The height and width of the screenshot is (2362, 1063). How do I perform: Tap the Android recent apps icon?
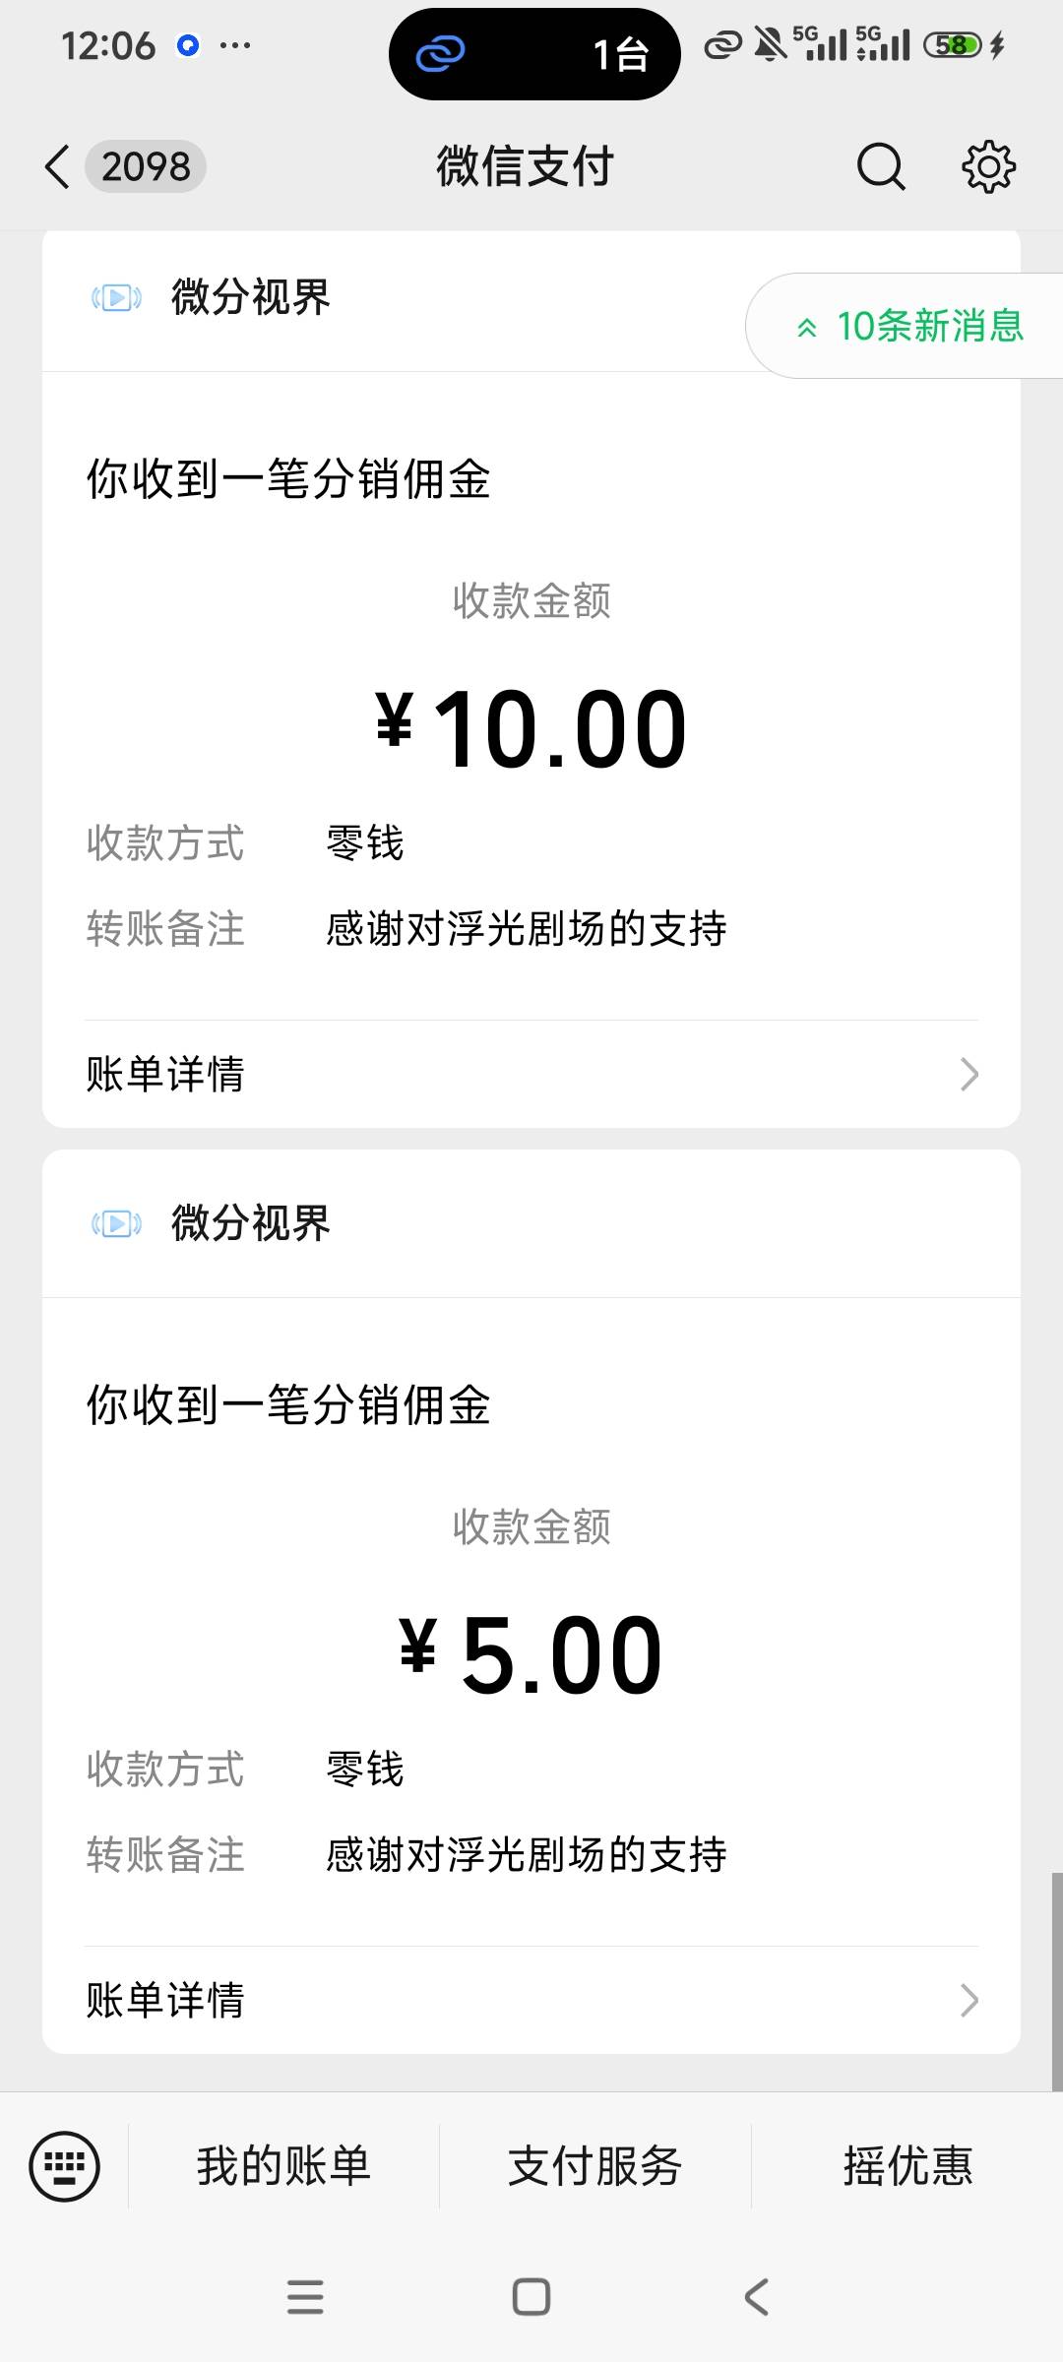tap(305, 2297)
